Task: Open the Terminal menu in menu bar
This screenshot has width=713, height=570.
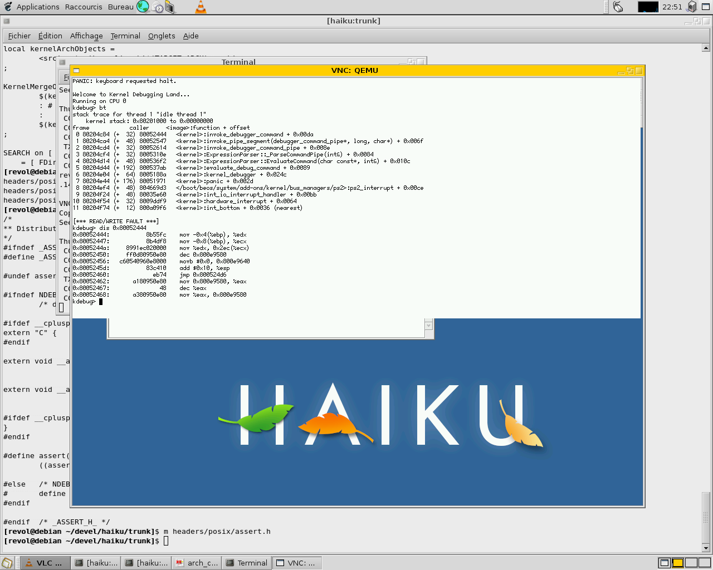Action: point(125,36)
